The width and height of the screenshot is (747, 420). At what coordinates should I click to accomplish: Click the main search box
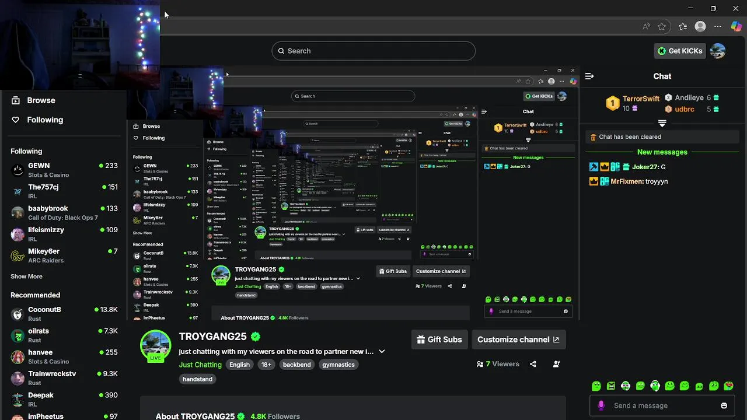tap(373, 51)
